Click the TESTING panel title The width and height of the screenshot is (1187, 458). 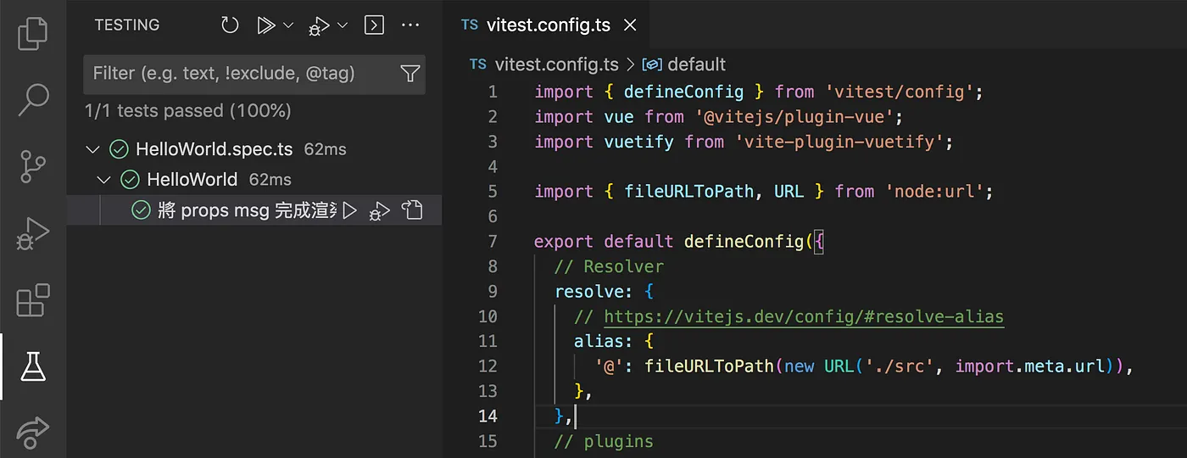[x=127, y=25]
